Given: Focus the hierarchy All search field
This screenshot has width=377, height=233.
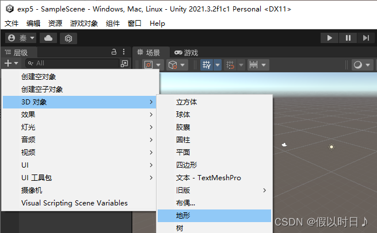Looking at the screenshot, I should [73, 63].
